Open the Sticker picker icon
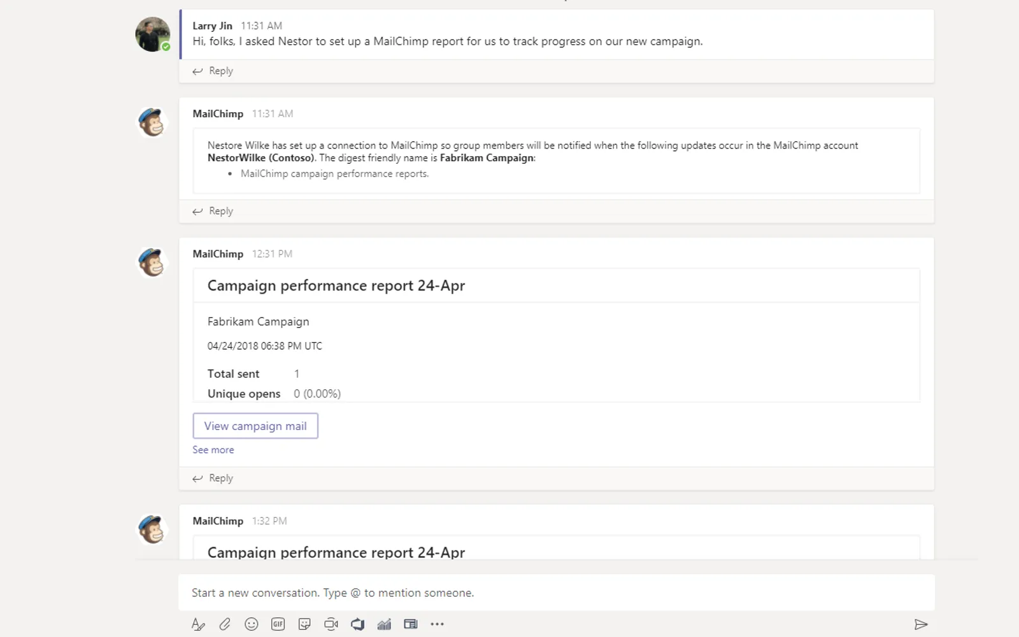The height and width of the screenshot is (637, 1019). 304,624
